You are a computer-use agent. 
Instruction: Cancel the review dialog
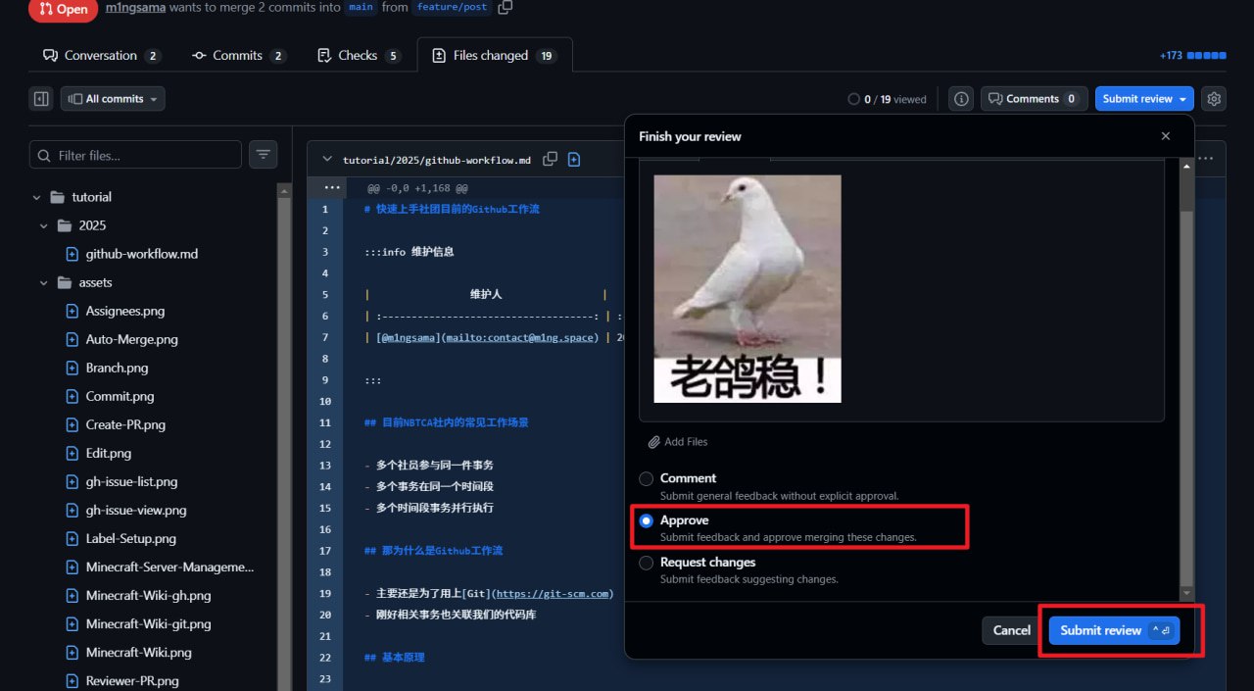[x=1011, y=630]
